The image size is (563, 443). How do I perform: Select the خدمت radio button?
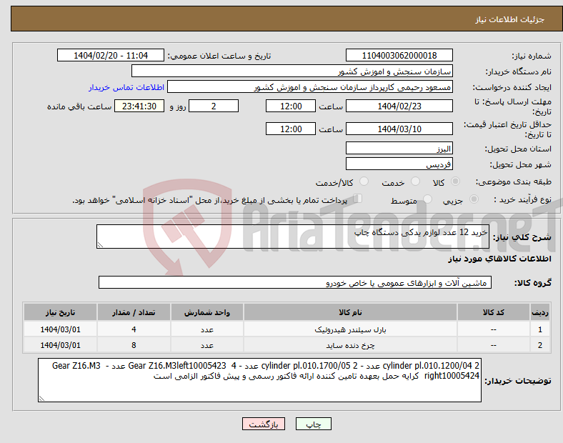(x=415, y=181)
